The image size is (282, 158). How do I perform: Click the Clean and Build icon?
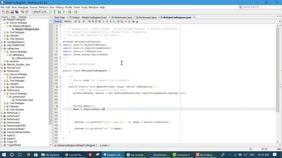click(x=59, y=12)
